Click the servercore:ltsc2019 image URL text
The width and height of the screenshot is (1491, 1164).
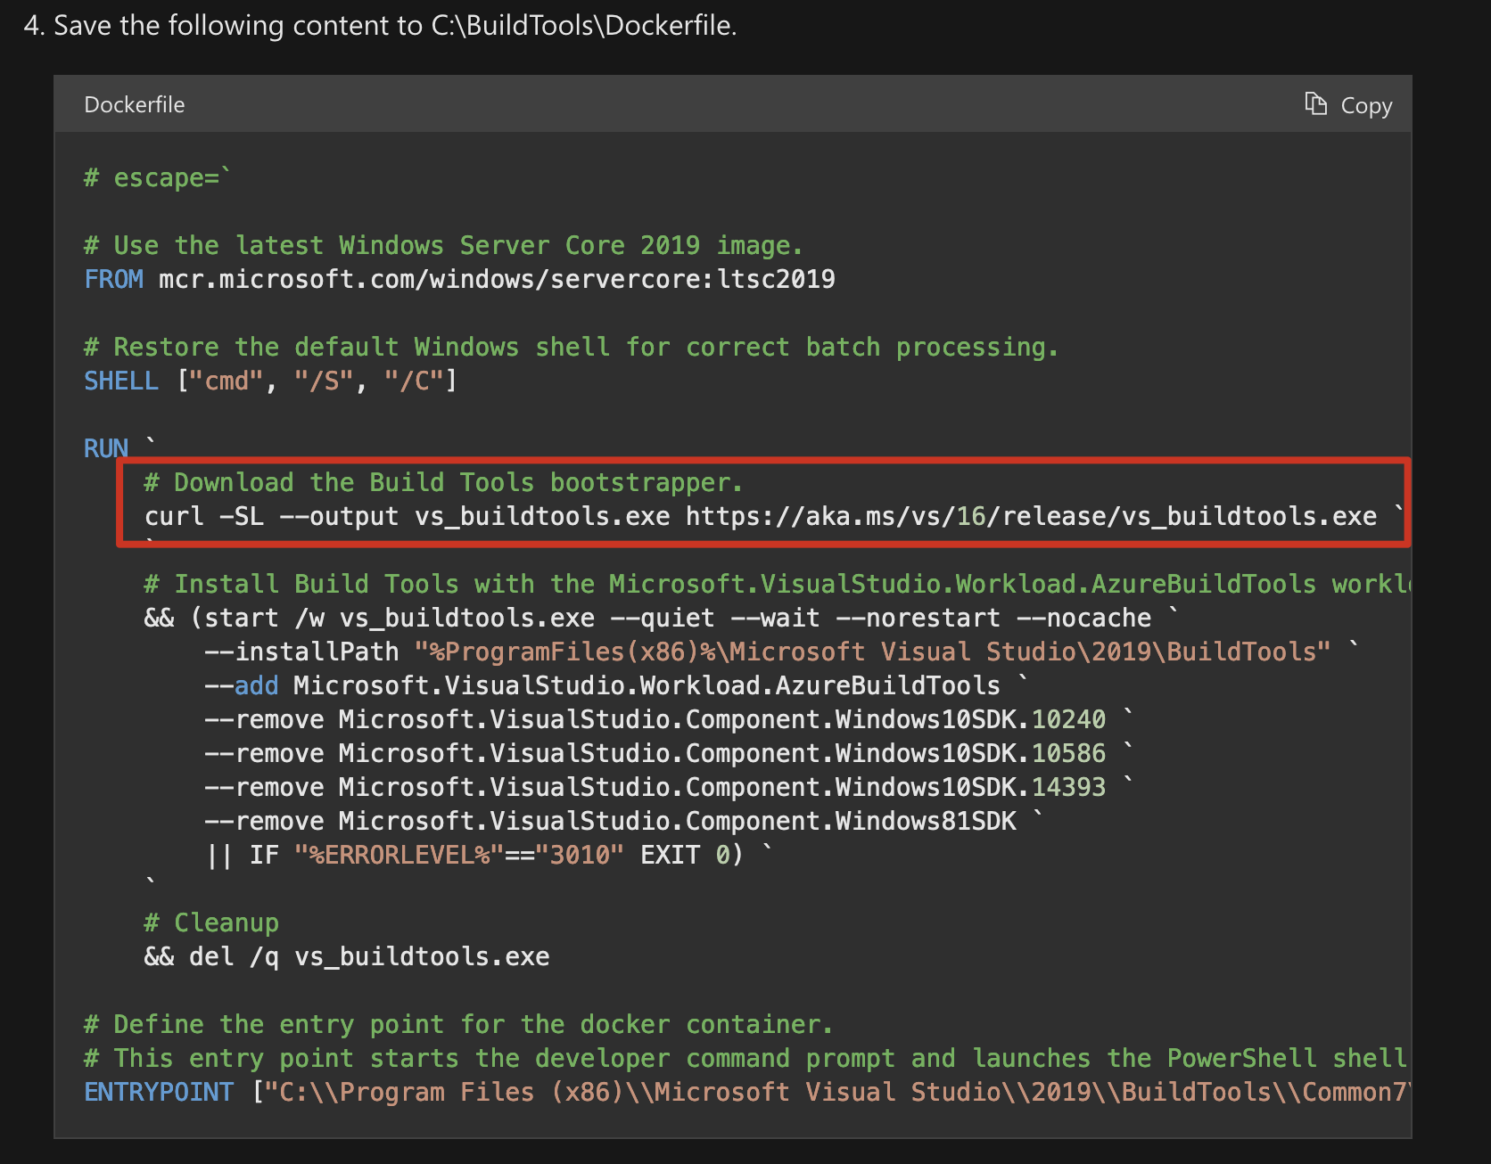[496, 279]
